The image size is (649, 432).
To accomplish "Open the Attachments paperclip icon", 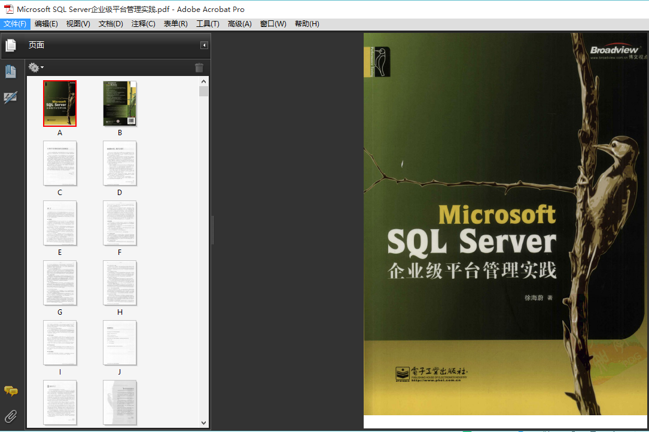I will coord(11,416).
